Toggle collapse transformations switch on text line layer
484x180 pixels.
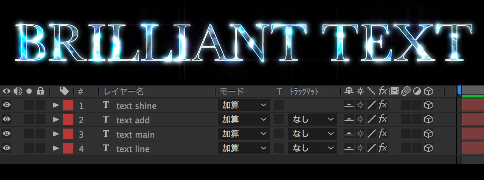click(360, 149)
